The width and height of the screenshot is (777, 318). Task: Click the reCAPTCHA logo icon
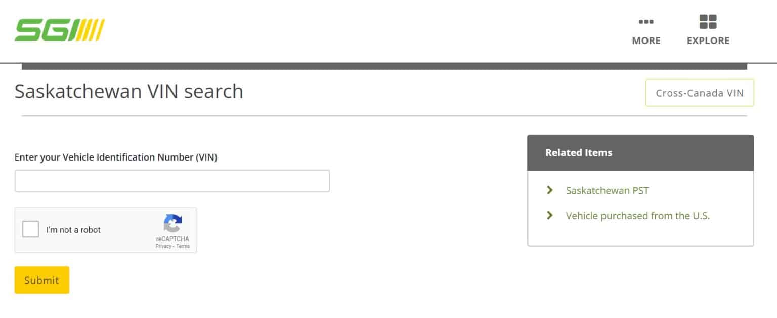[172, 224]
